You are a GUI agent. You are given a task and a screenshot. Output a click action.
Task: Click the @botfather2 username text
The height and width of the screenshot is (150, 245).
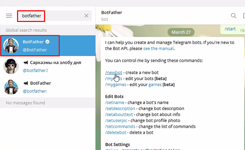point(35,71)
